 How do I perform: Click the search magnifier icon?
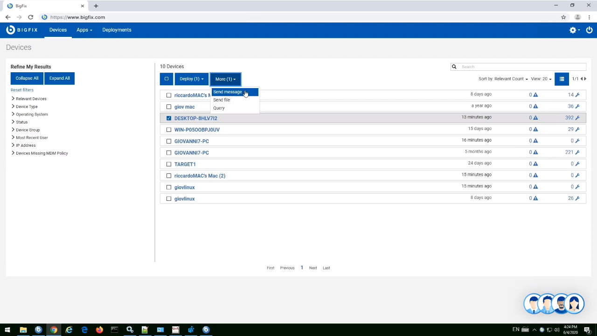pos(454,67)
